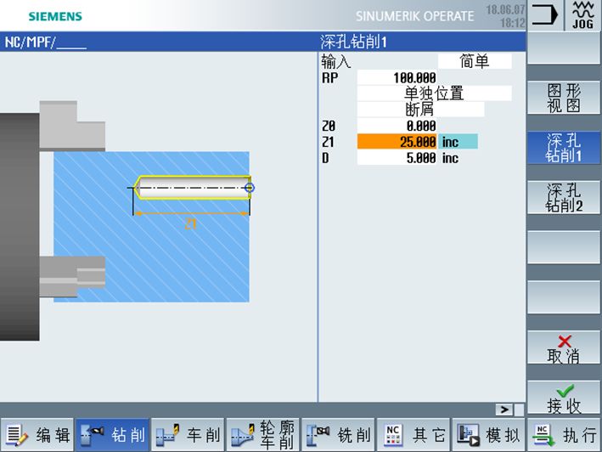Open the 车削 (Turning) softkey
The height and width of the screenshot is (452, 602).
[x=188, y=435]
